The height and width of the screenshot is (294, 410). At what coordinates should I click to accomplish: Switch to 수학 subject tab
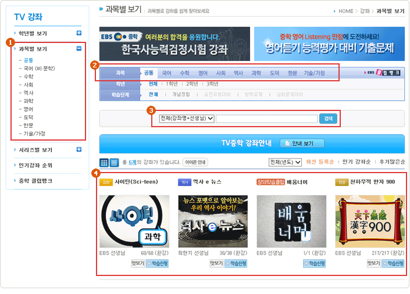point(184,73)
